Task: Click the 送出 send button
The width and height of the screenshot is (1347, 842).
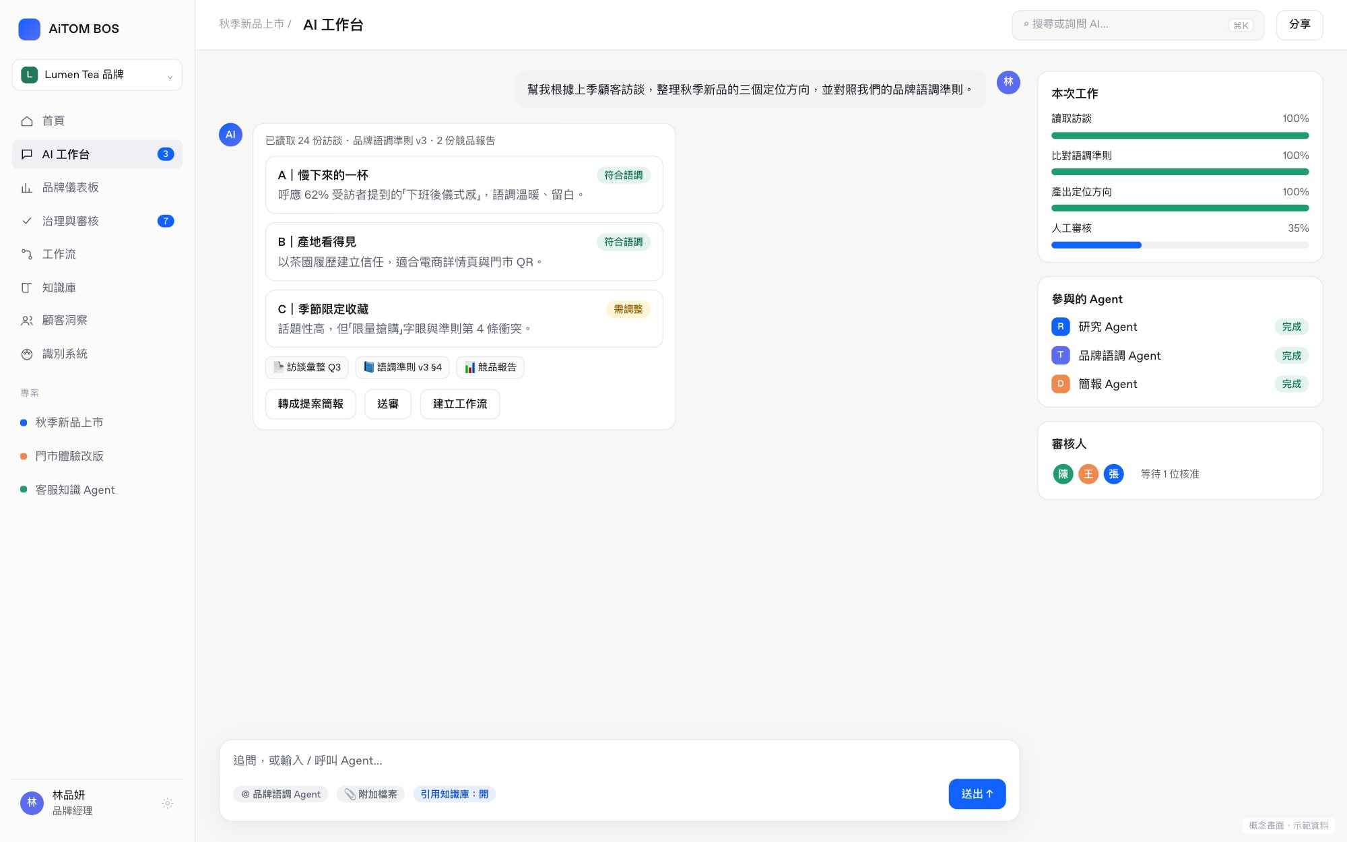Action: click(x=977, y=794)
